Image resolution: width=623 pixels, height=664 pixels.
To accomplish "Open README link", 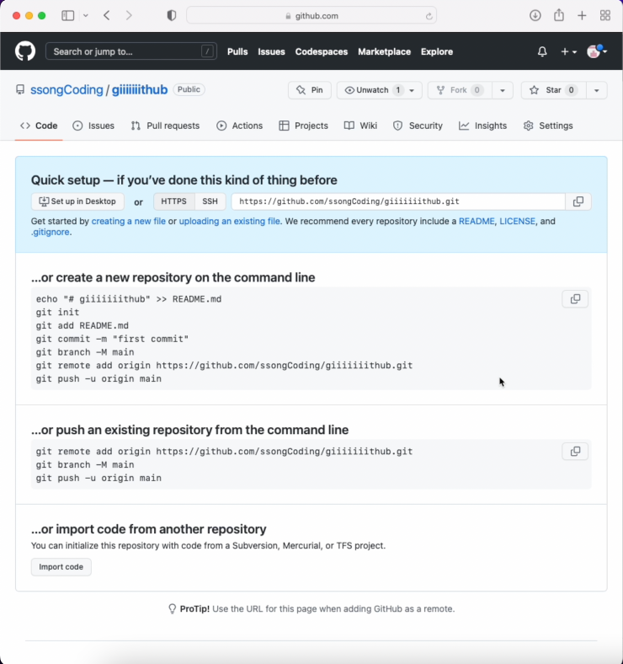I will point(477,221).
